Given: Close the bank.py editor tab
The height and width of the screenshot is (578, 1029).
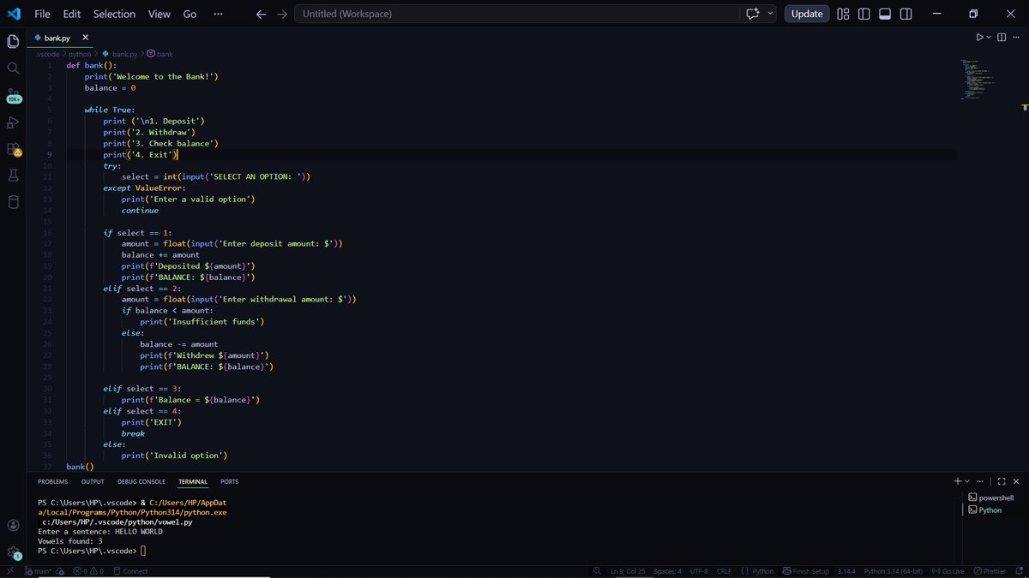Looking at the screenshot, I should (x=85, y=38).
